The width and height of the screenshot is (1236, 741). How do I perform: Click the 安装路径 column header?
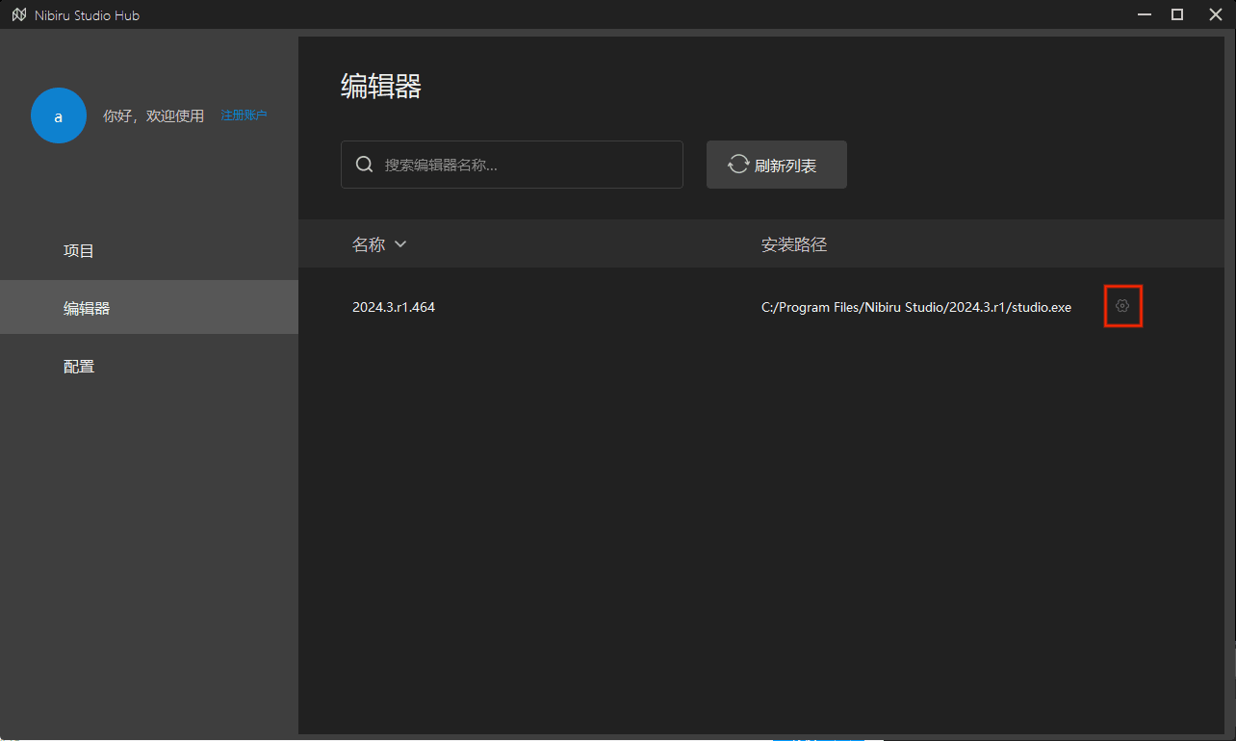coord(794,244)
